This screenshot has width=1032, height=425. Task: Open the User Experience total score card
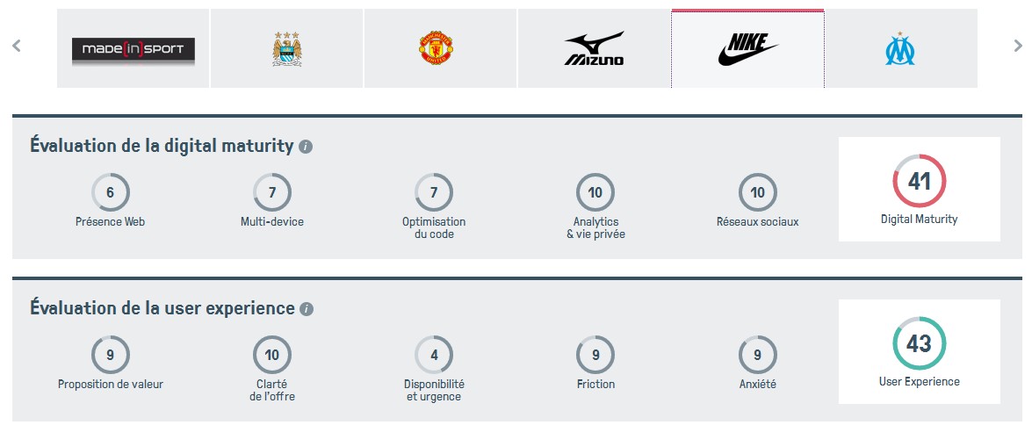tap(919, 351)
